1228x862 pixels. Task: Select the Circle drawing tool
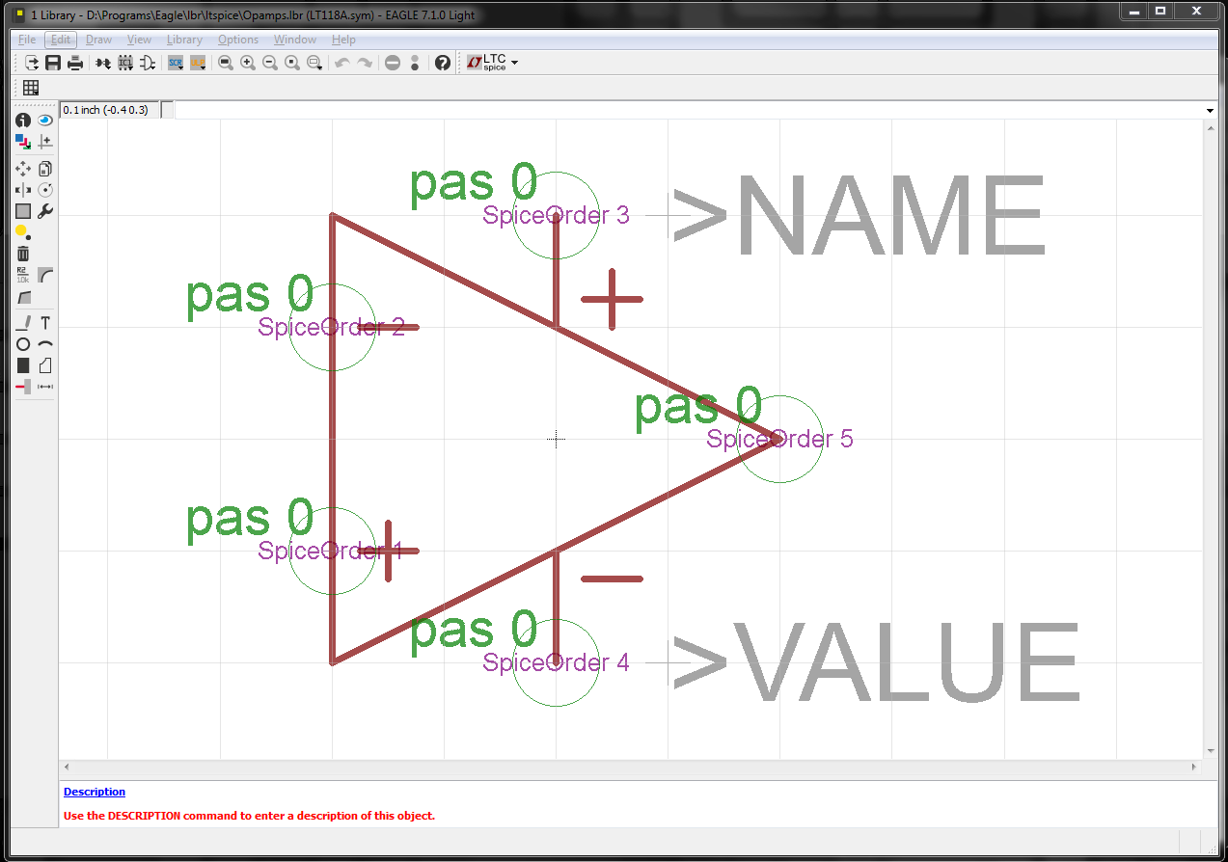tap(22, 343)
